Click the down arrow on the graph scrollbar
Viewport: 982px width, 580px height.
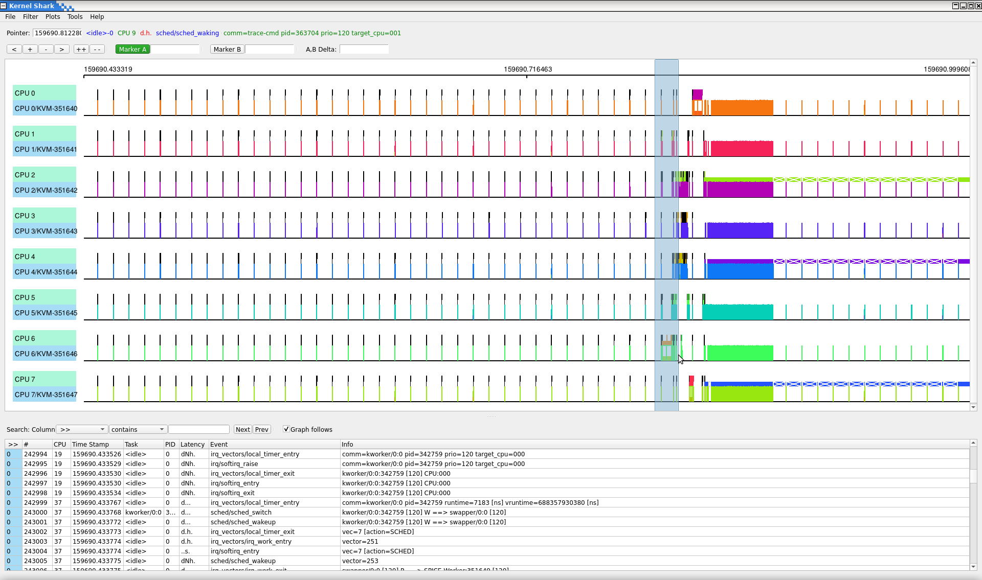[973, 407]
